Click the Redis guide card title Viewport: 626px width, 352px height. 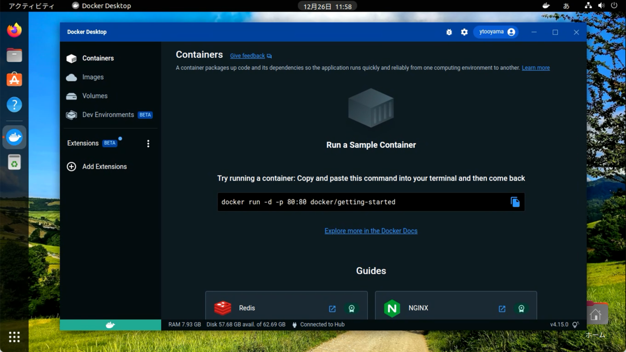[247, 308]
